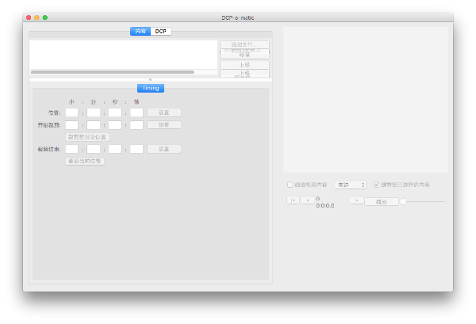Minimize the window with the yellow button

[36, 17]
